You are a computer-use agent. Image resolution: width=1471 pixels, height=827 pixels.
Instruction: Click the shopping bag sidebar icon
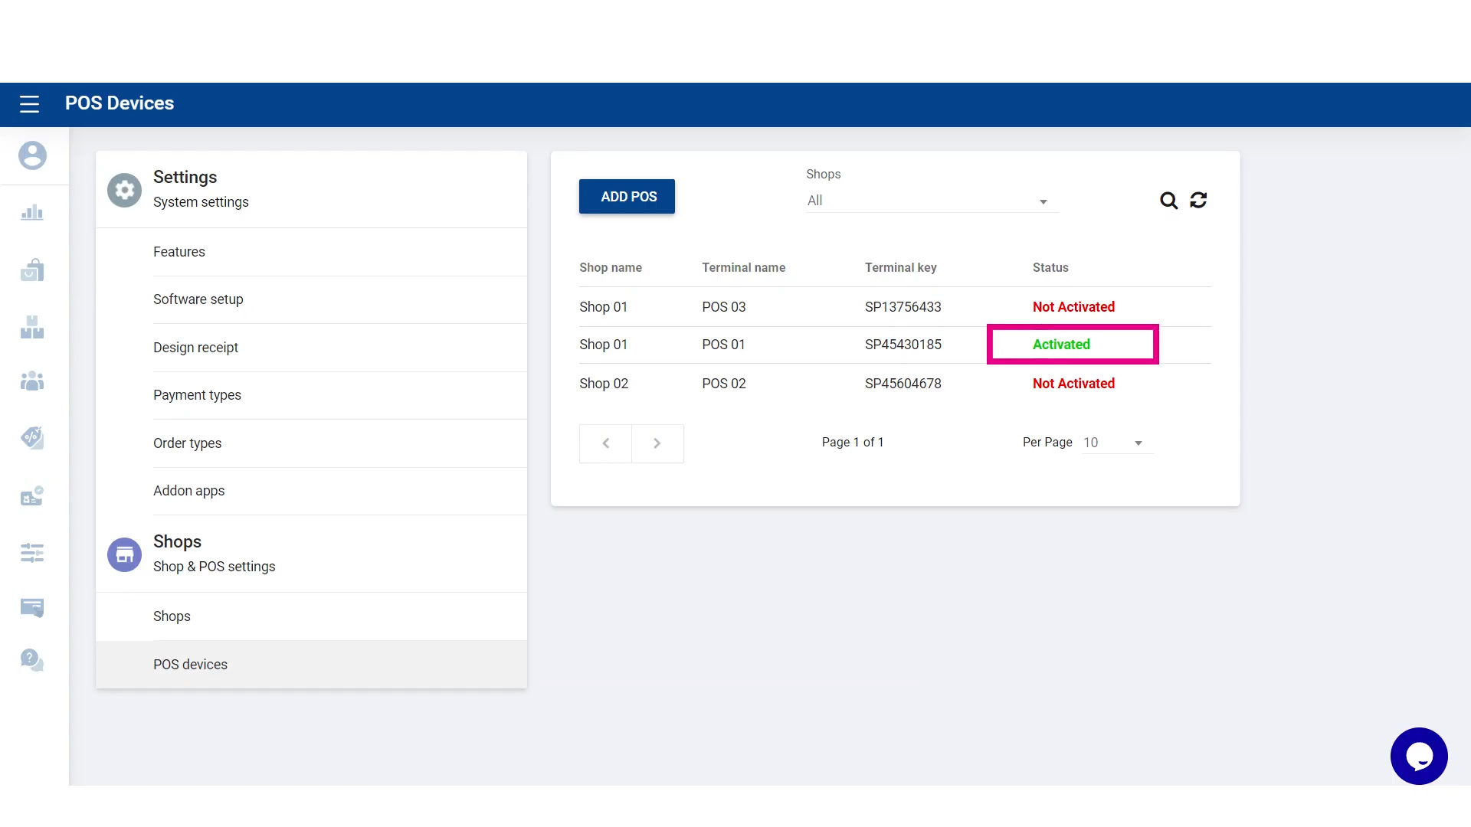coord(32,270)
